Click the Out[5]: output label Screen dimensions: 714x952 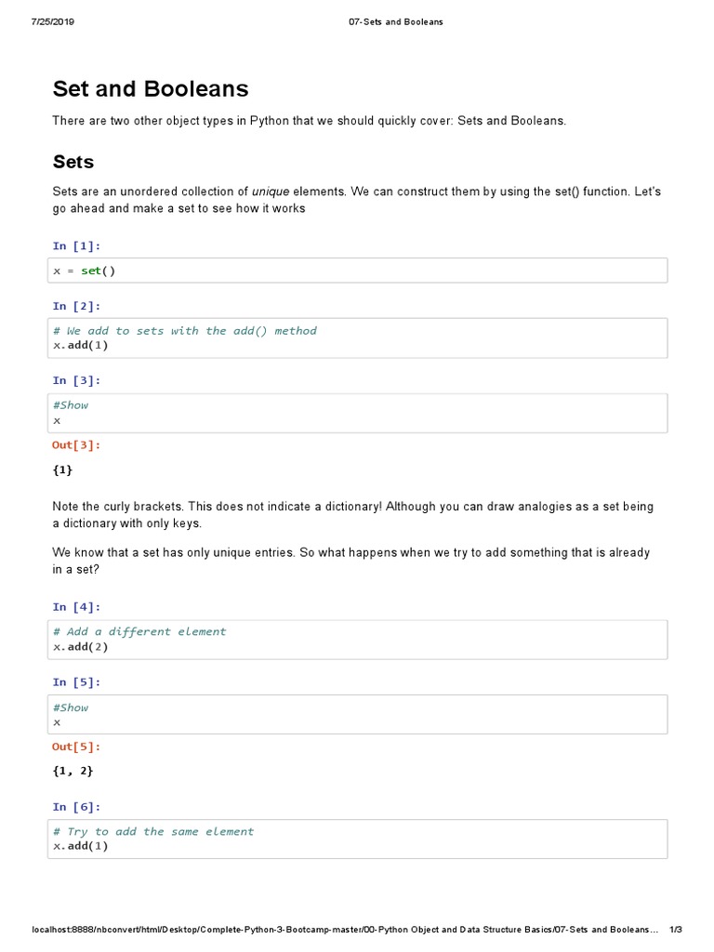pyautogui.click(x=76, y=747)
